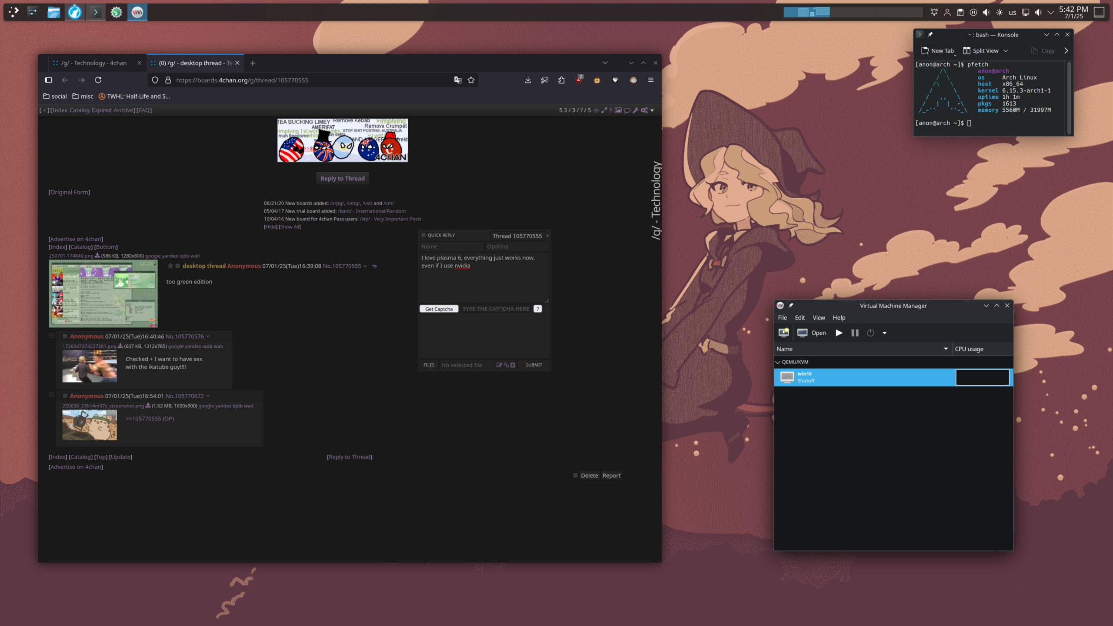Tick the checkbox on post No.105770555
Viewport: 1113px width, 626px height.
[x=178, y=266]
